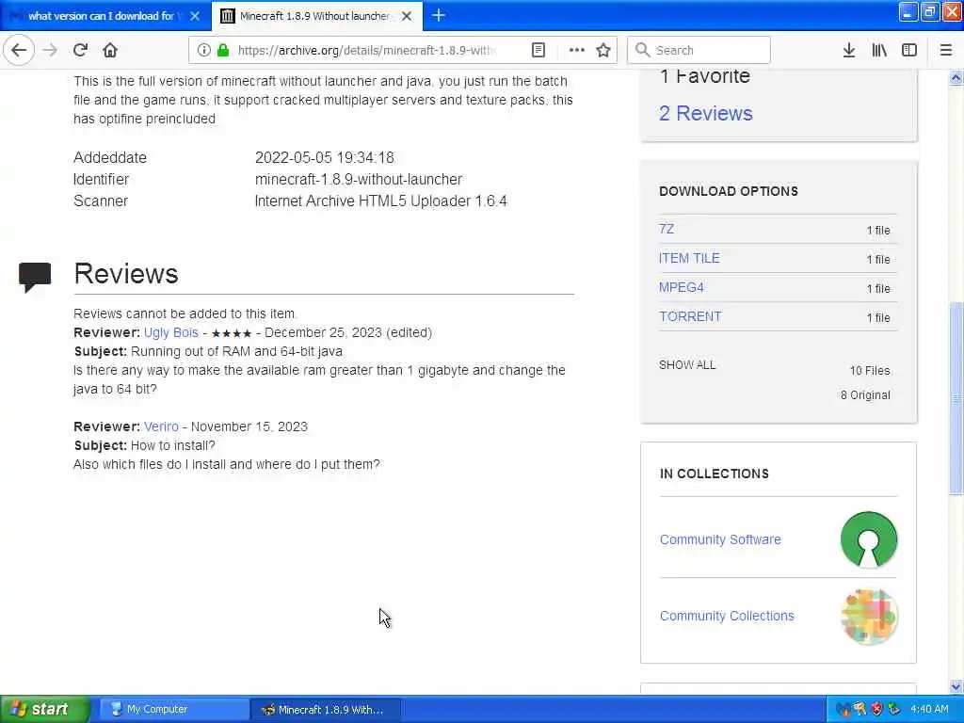Image resolution: width=964 pixels, height=723 pixels.
Task: Focus the browser Search box
Action: 699,50
